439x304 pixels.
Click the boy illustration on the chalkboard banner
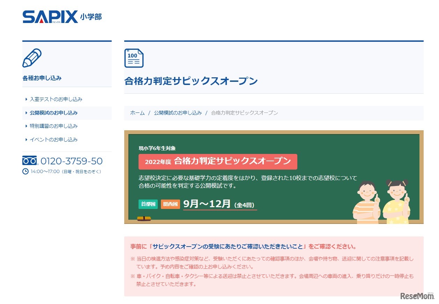point(366,202)
